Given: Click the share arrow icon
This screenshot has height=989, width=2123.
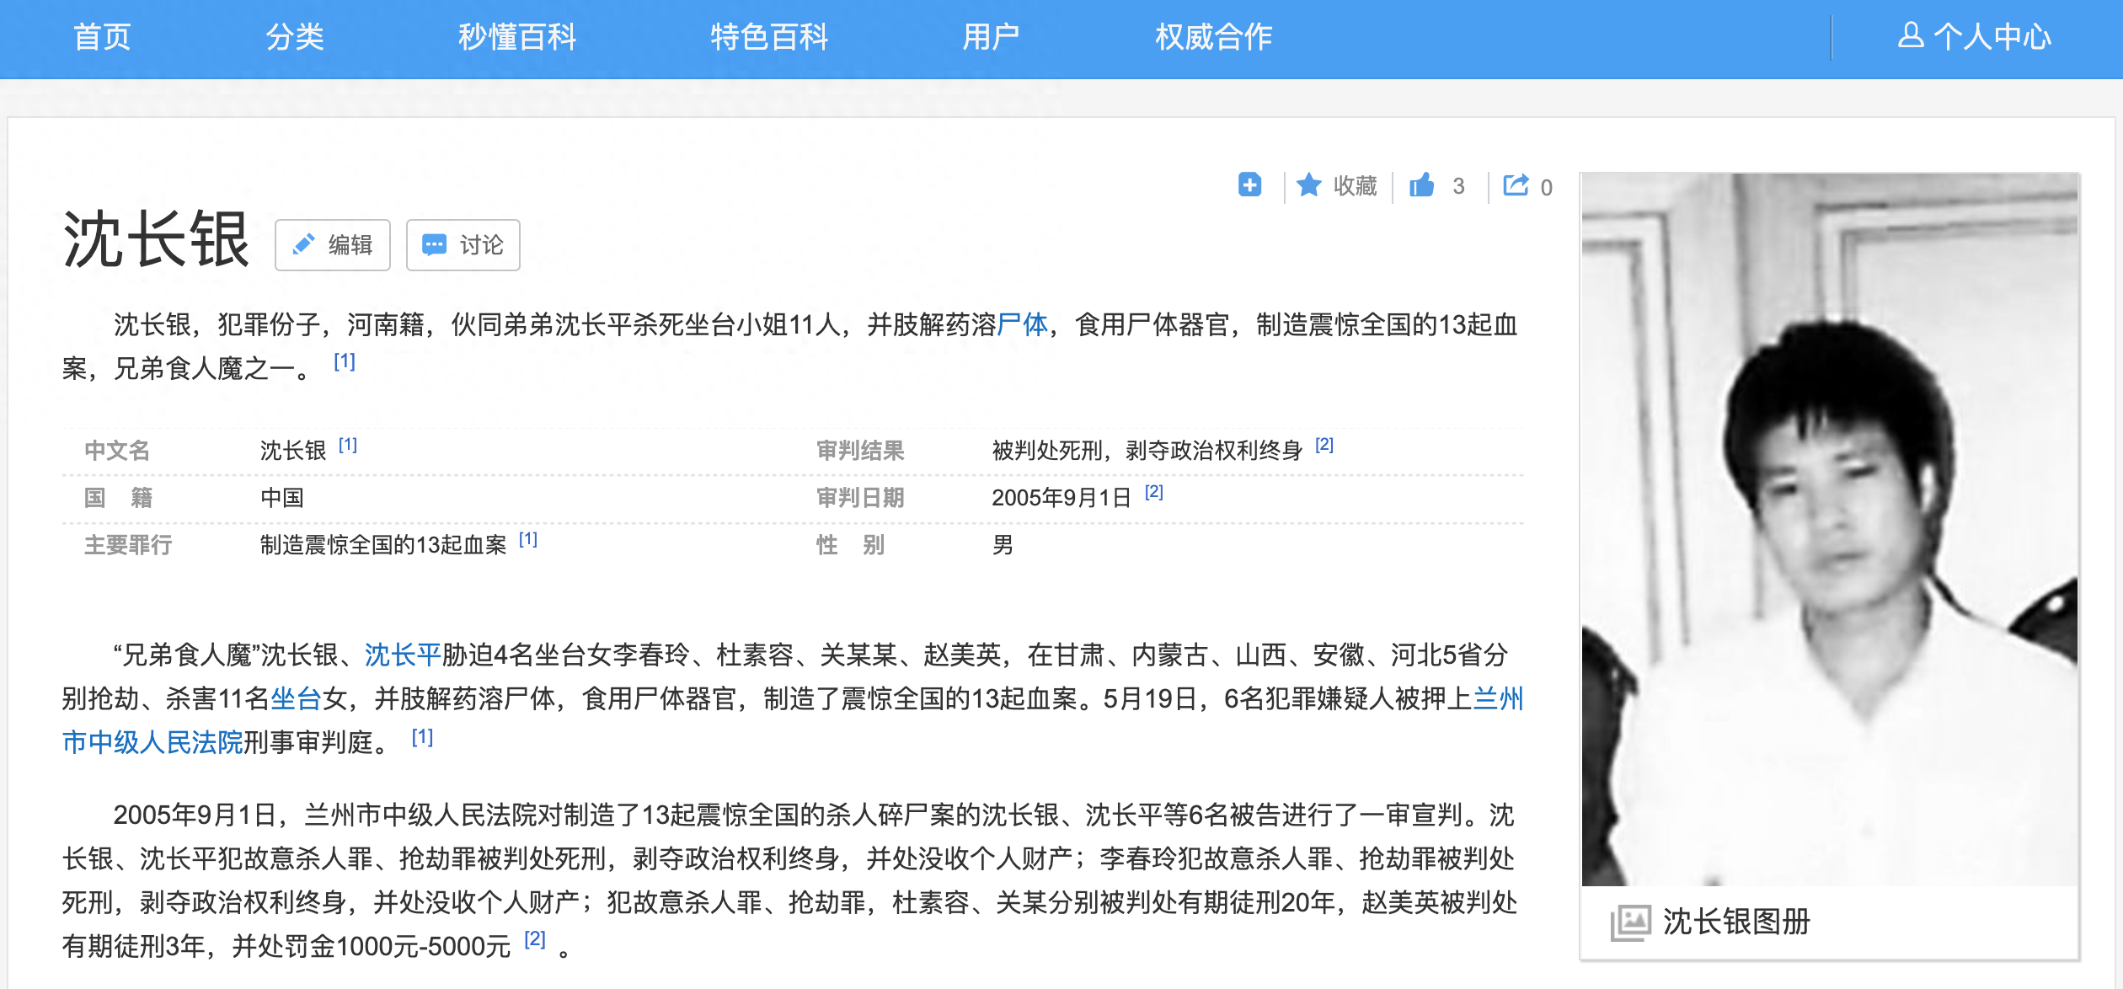Looking at the screenshot, I should pyautogui.click(x=1516, y=184).
